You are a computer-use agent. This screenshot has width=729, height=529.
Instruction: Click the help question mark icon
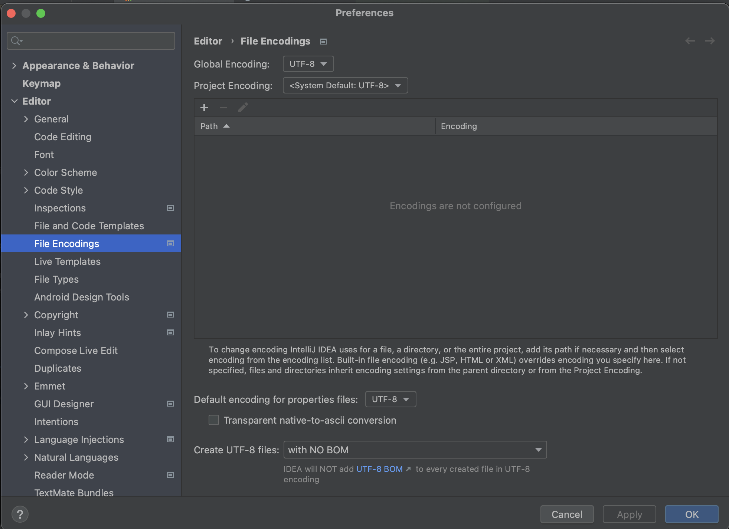click(x=20, y=514)
